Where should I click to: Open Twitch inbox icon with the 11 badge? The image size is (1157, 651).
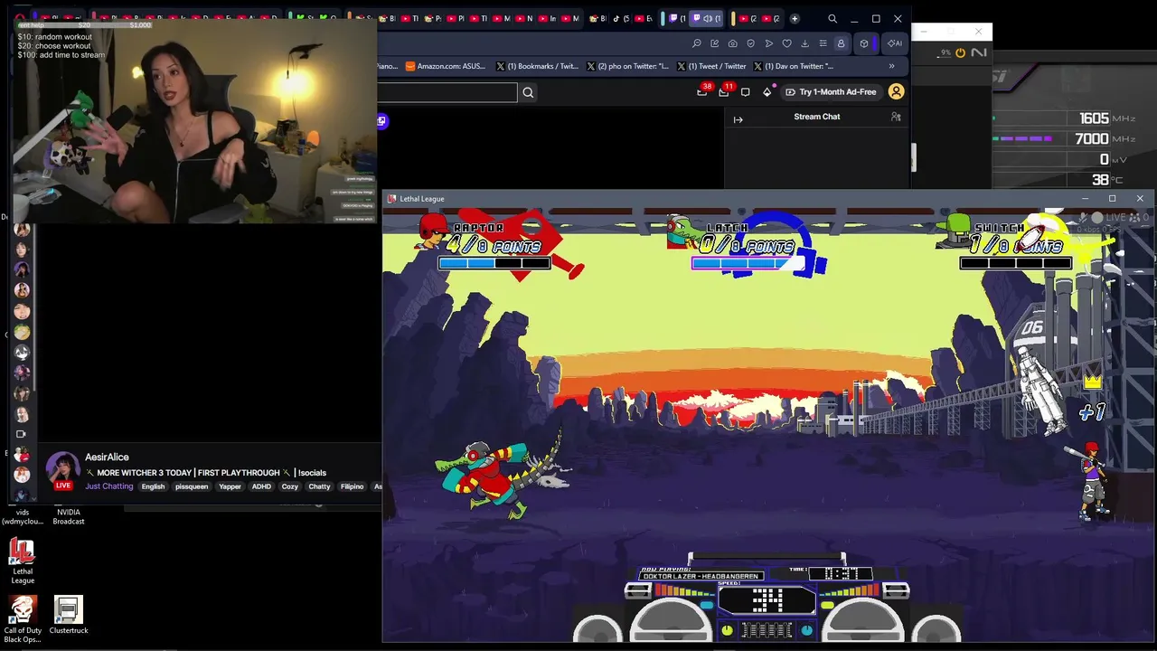[x=724, y=91]
